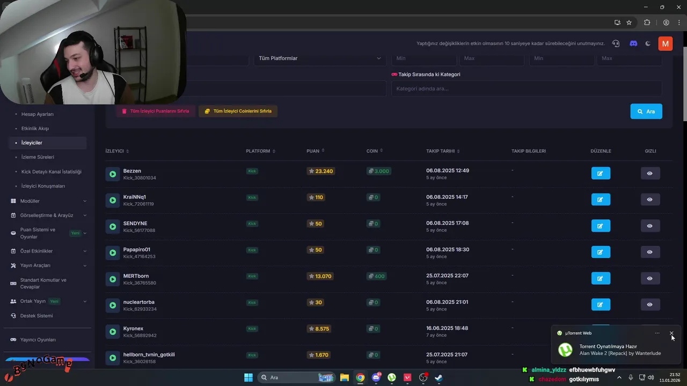Image resolution: width=687 pixels, height=386 pixels.
Task: Toggle dark mode with the moon icon
Action: click(x=648, y=43)
